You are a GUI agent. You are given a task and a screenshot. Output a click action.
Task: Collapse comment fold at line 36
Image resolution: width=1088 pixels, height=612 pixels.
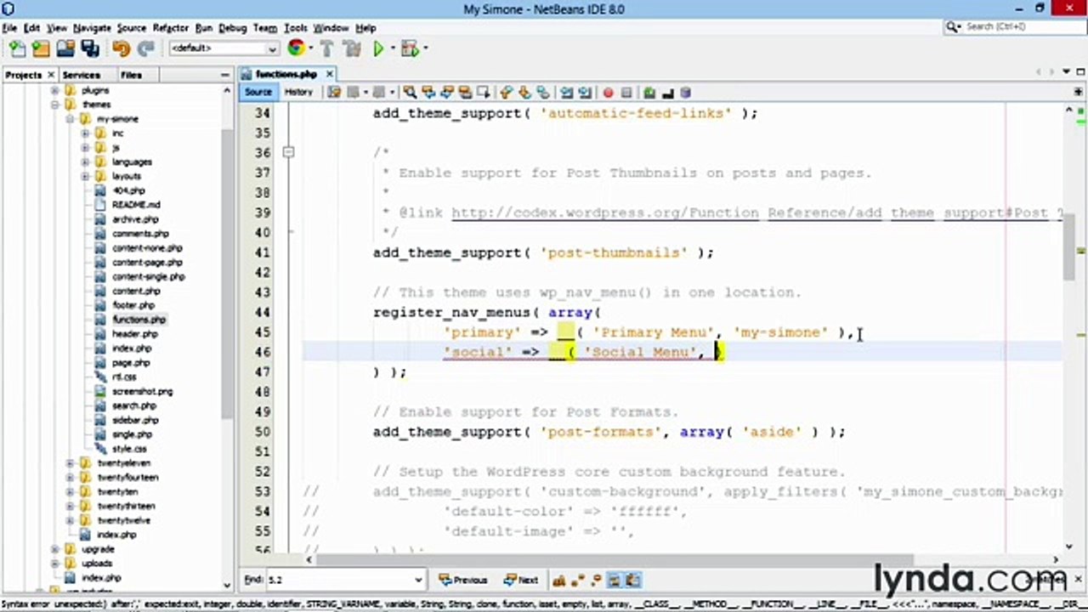288,152
